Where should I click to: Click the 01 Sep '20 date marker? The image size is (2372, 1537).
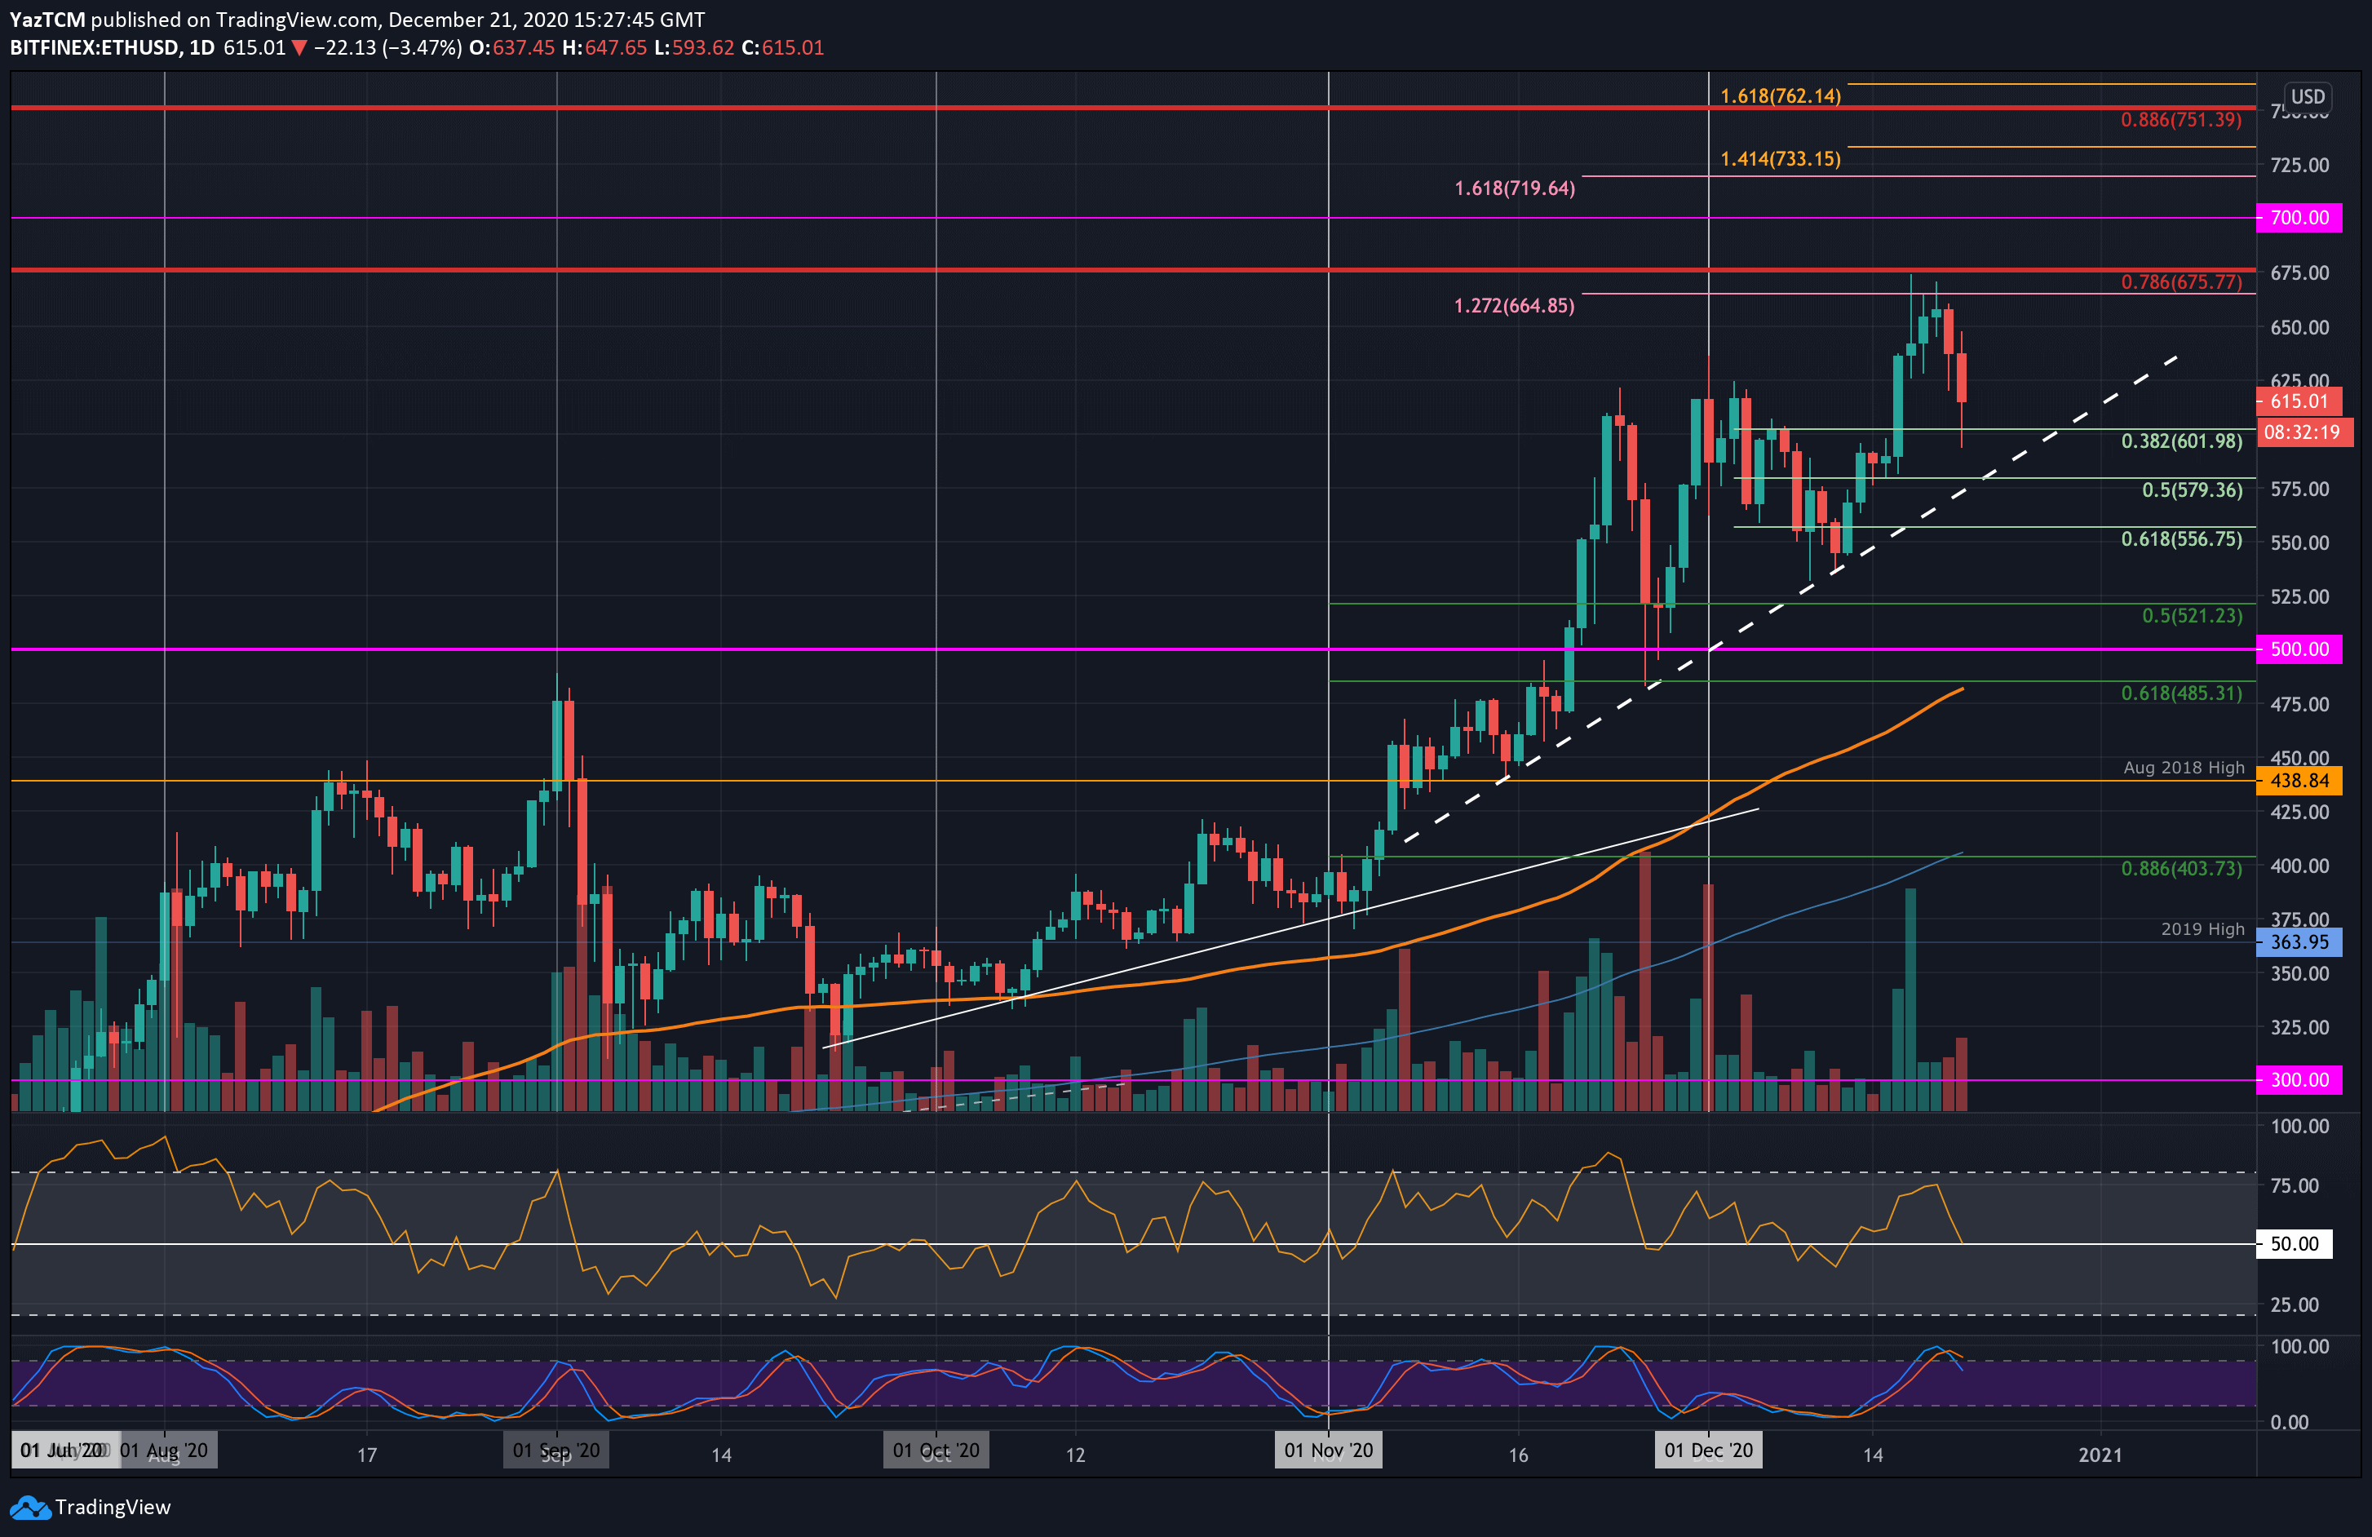tap(556, 1451)
